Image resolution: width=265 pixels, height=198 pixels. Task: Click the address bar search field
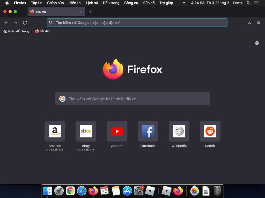click(x=137, y=23)
